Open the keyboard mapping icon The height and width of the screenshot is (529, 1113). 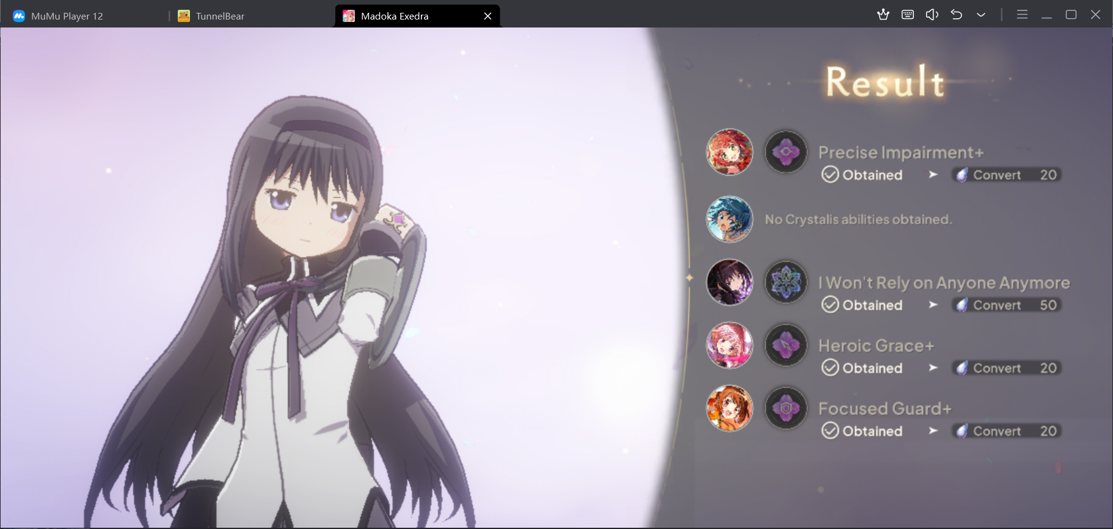[908, 15]
